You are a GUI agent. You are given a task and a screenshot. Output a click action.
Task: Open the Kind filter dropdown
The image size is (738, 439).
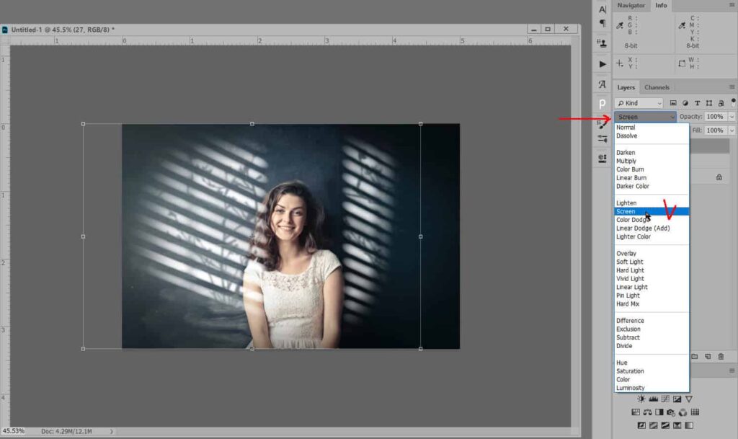639,103
